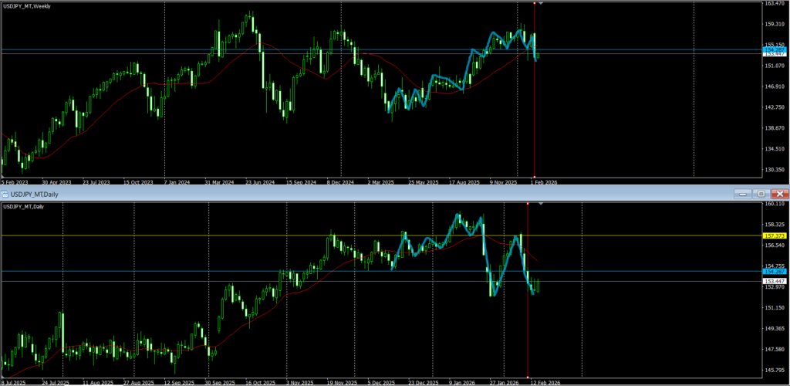Viewport: 790px width, 386px height.
Task: Select the blue 154.287 label on daily chart
Action: pyautogui.click(x=773, y=272)
